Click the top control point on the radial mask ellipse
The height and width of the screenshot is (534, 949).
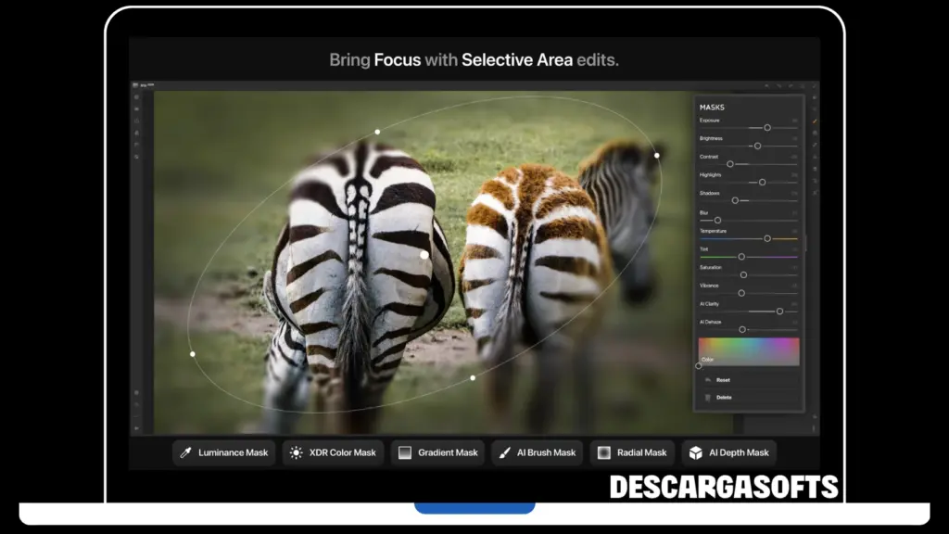(376, 131)
